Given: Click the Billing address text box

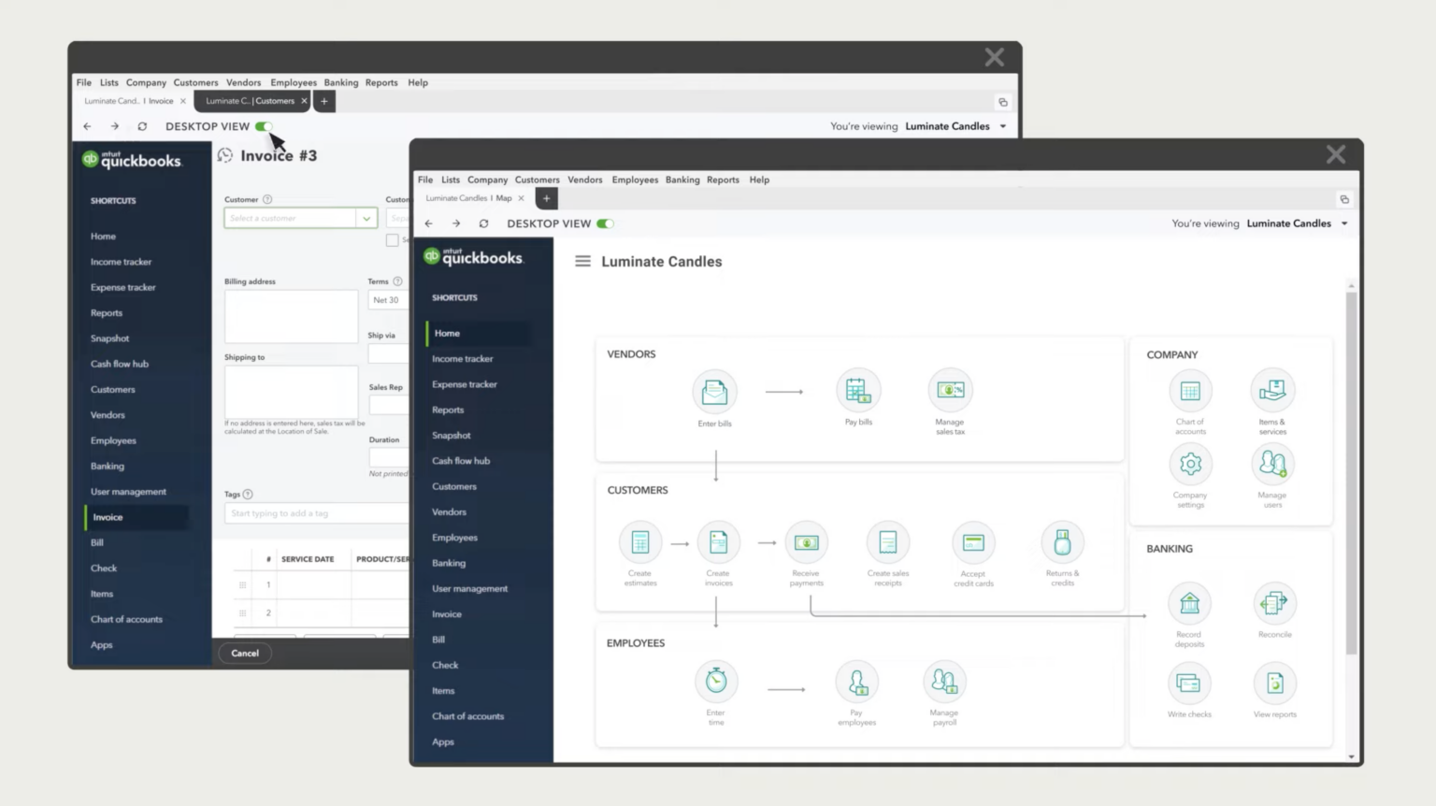Looking at the screenshot, I should pyautogui.click(x=291, y=316).
